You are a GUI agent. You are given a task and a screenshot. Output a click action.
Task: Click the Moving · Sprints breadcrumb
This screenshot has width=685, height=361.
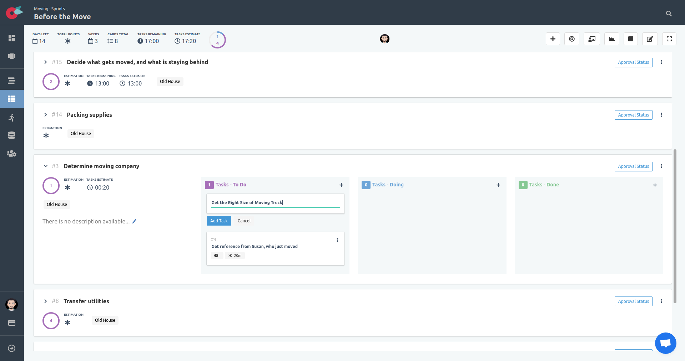49,9
